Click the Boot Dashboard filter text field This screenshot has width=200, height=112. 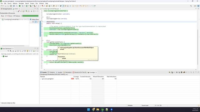click(19, 54)
